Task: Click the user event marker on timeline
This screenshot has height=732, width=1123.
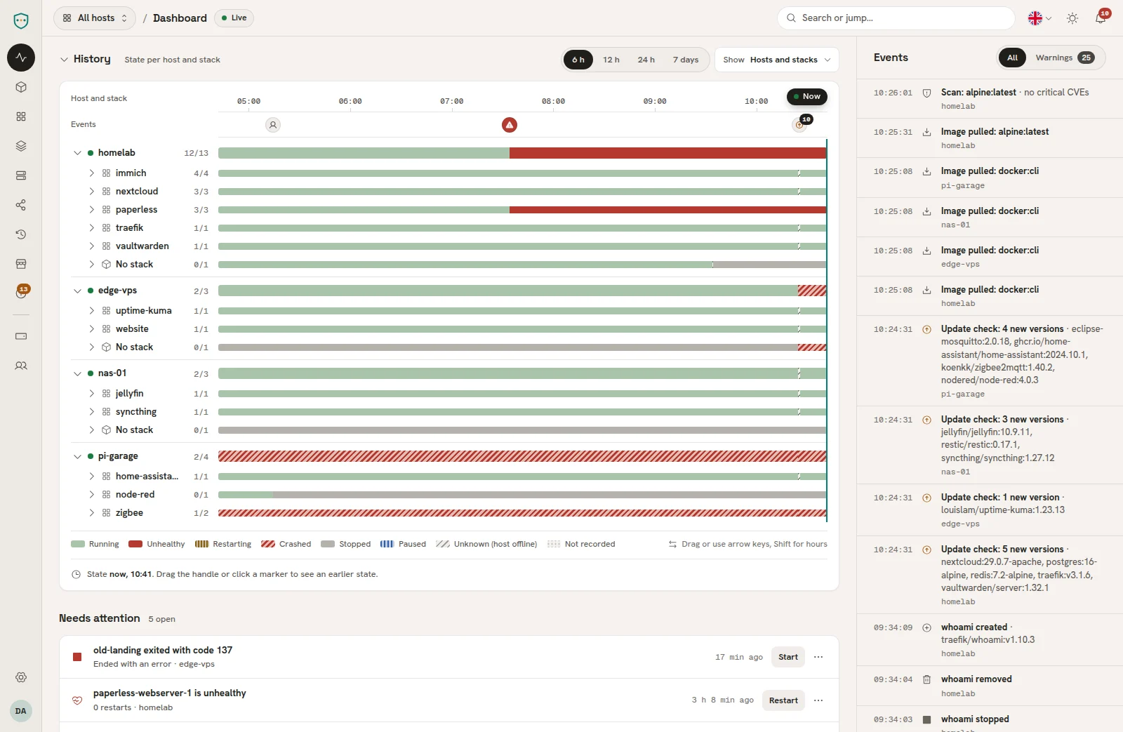Action: tap(273, 125)
